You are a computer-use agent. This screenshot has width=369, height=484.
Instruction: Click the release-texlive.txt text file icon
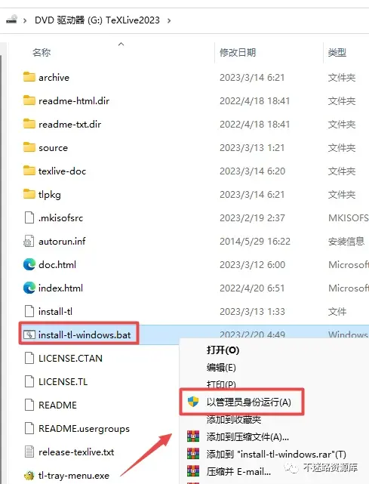point(29,452)
